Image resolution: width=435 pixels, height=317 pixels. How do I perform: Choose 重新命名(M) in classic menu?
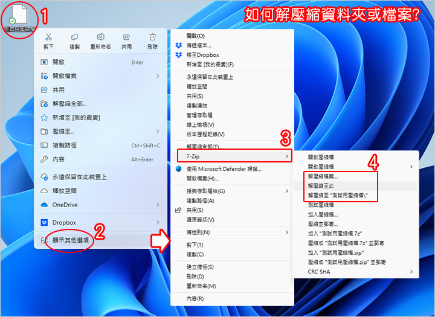[x=201, y=286]
